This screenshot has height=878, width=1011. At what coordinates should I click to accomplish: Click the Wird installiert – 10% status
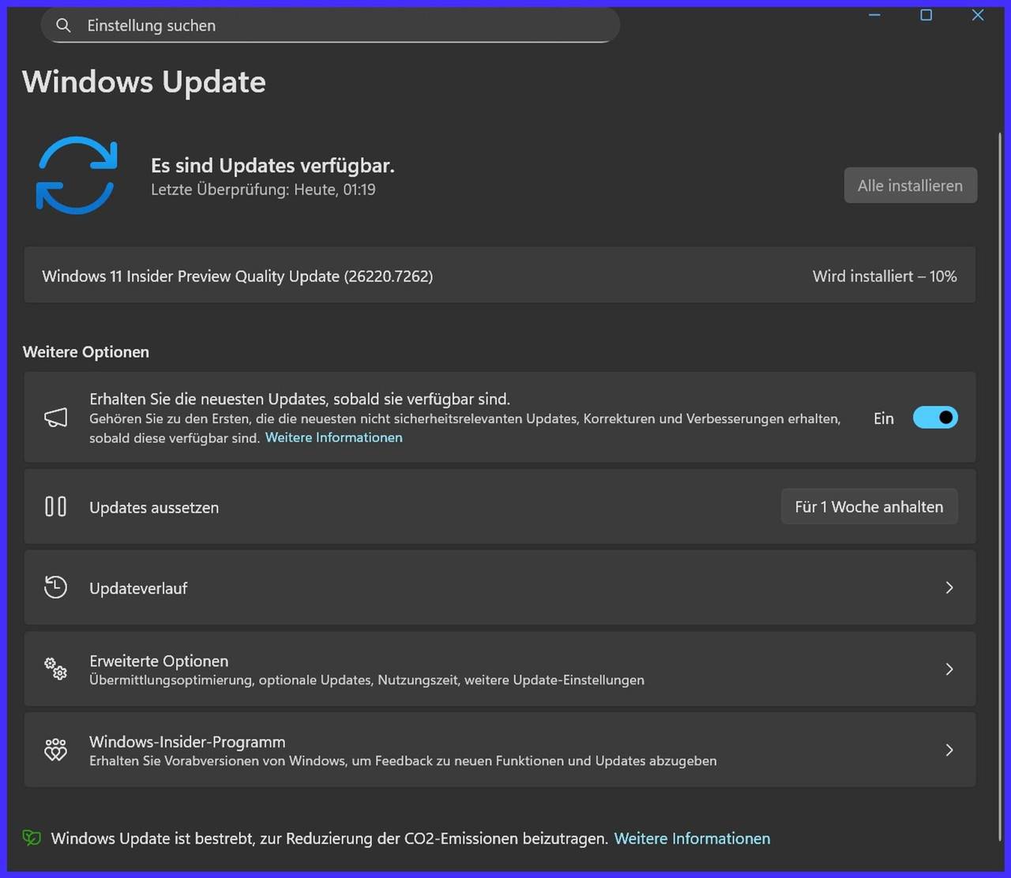click(885, 276)
